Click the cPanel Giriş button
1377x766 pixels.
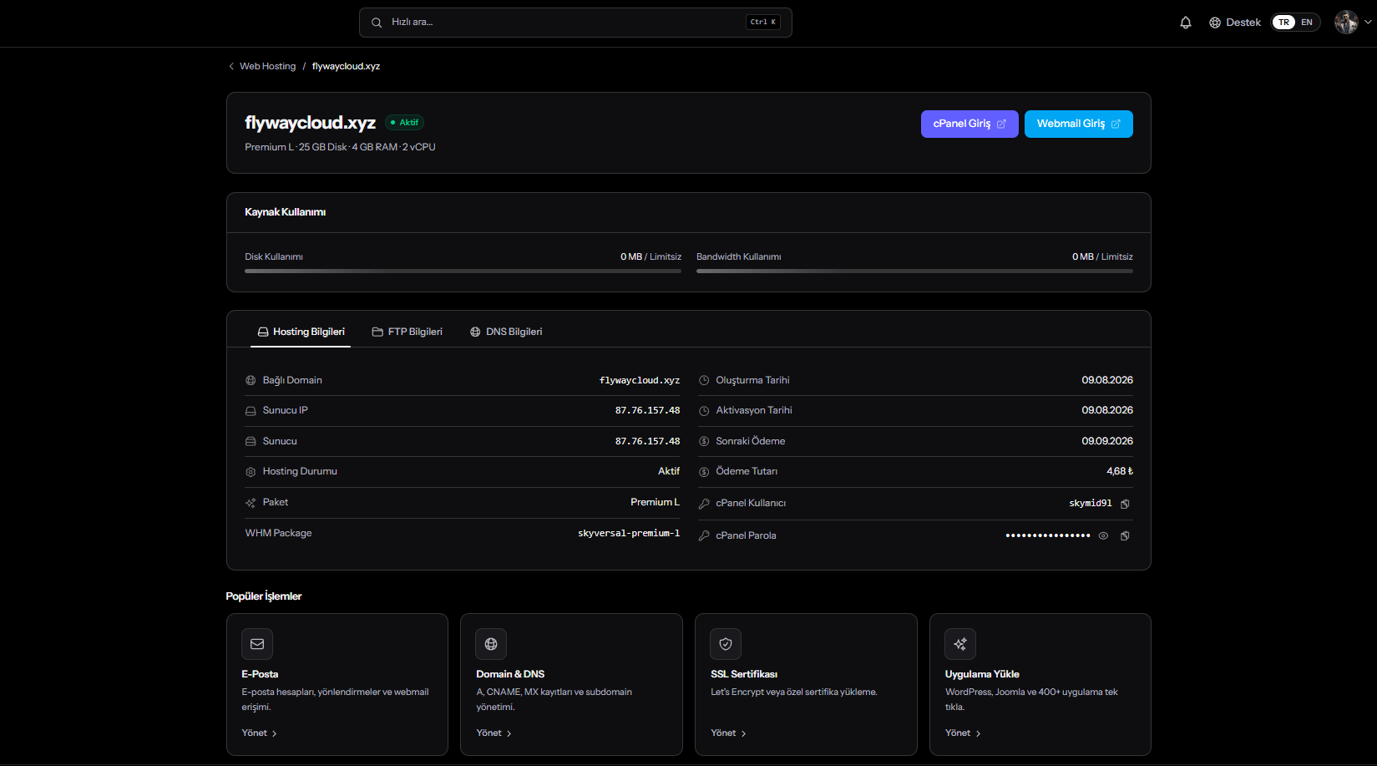[969, 124]
